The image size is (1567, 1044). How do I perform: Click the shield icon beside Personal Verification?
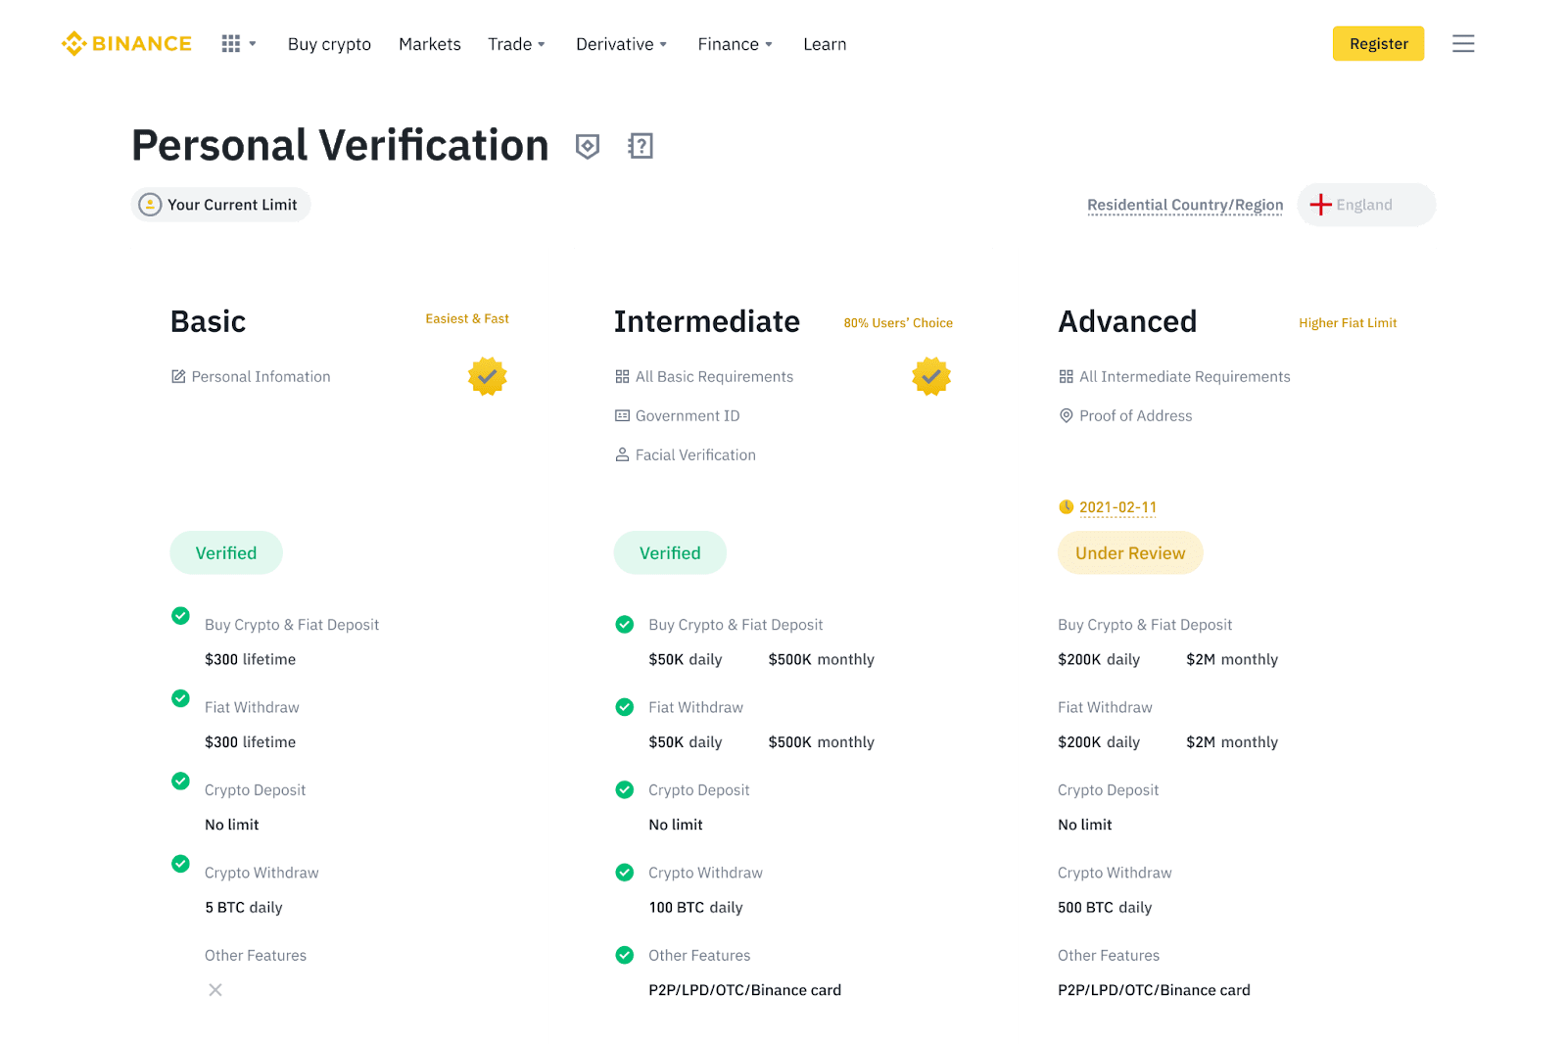587,146
